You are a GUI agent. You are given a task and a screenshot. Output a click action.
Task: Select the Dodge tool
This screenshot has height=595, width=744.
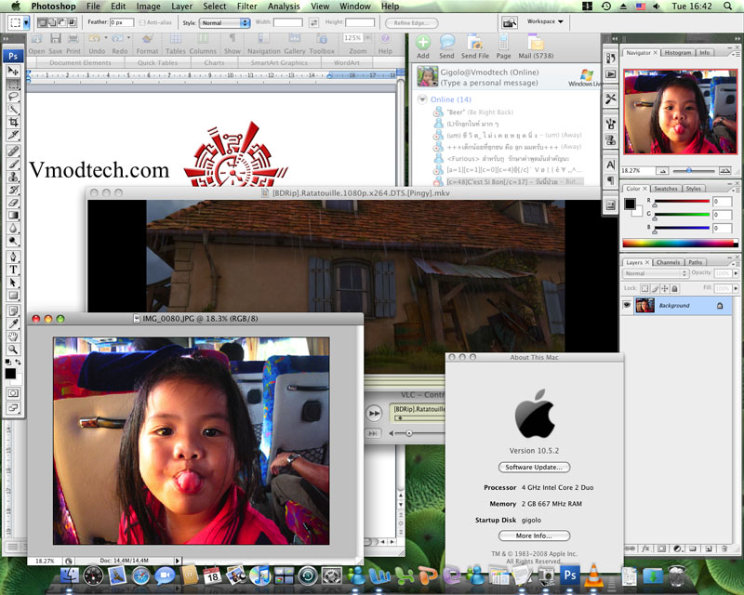pos(13,241)
